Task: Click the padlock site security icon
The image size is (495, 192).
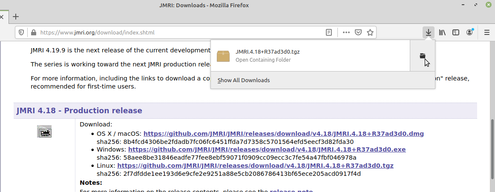Action: [33, 32]
